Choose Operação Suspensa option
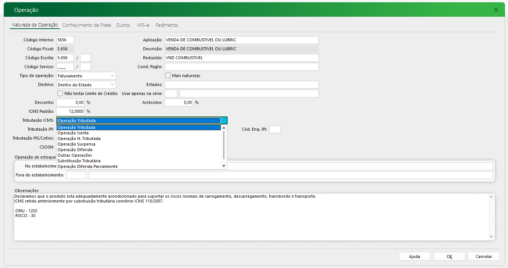 click(x=139, y=144)
